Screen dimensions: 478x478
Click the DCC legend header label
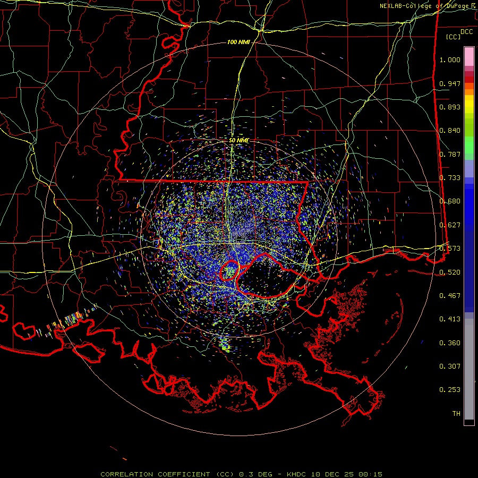point(466,32)
